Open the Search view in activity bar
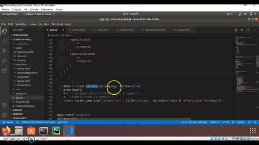259x145 pixels. click(4, 41)
